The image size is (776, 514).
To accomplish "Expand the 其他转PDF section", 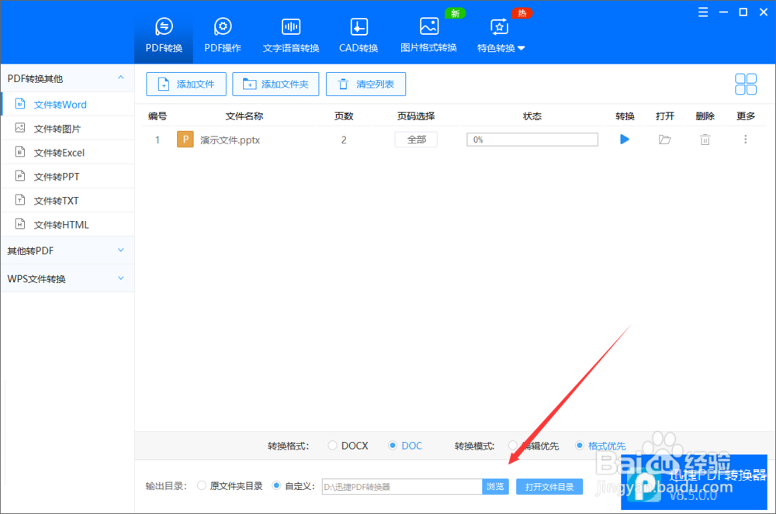I will pos(68,250).
